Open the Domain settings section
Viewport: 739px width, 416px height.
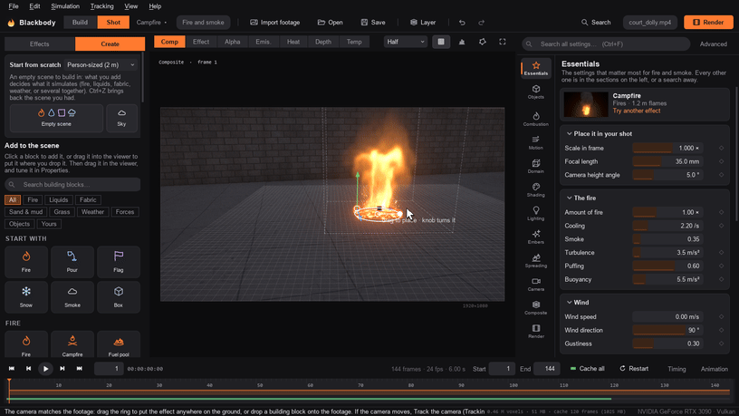(x=536, y=166)
